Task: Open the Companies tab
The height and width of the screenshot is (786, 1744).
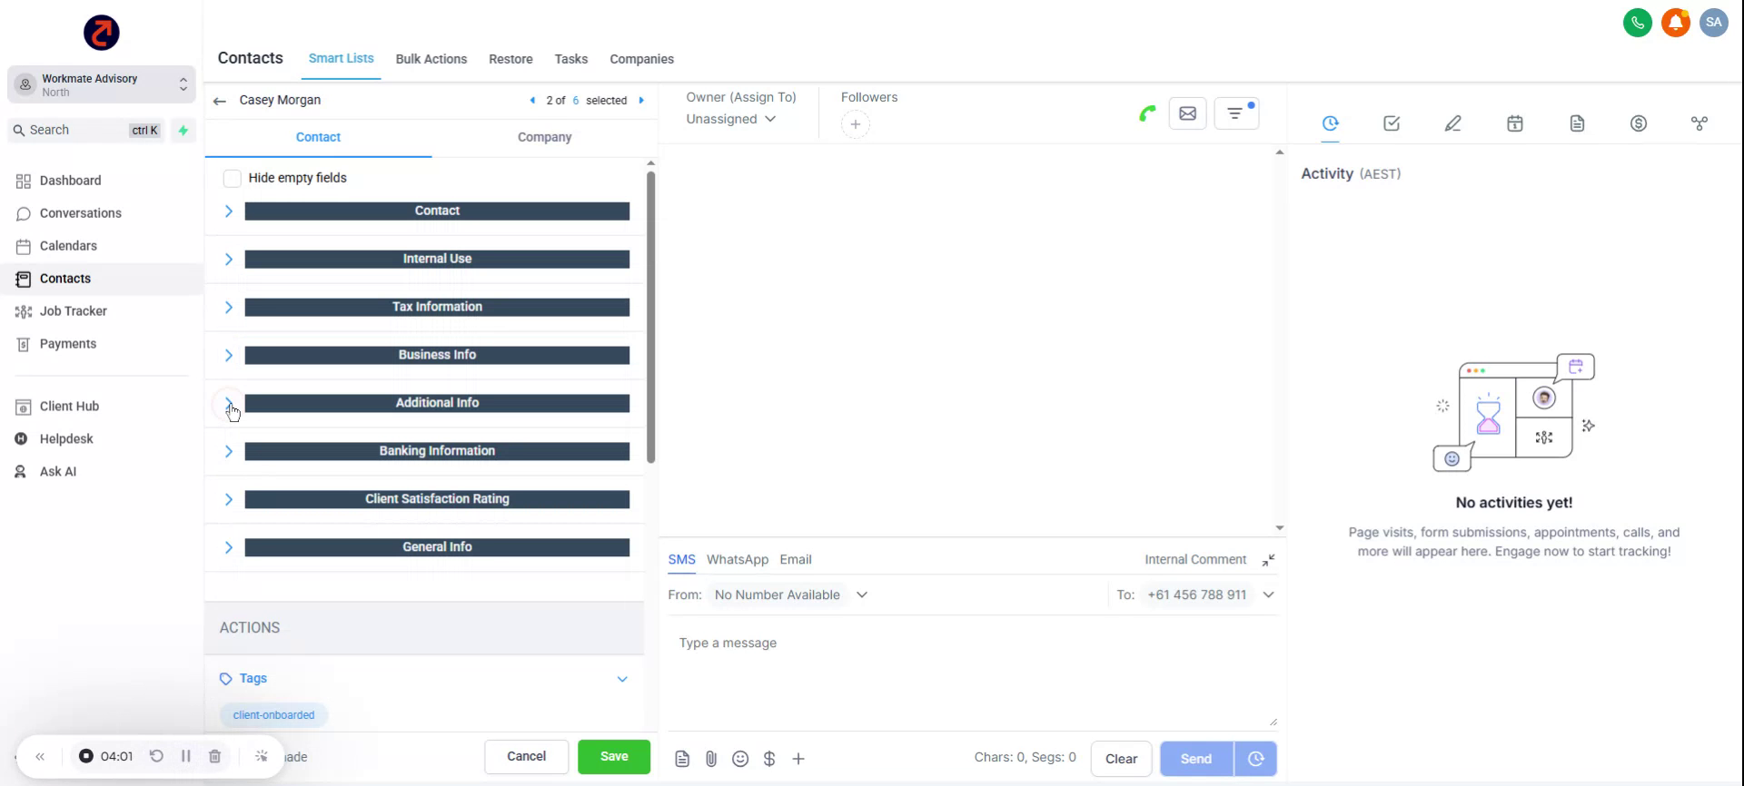Action: pos(641,59)
